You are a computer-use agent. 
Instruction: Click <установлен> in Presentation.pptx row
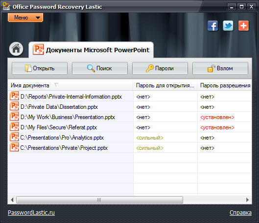(x=217, y=117)
